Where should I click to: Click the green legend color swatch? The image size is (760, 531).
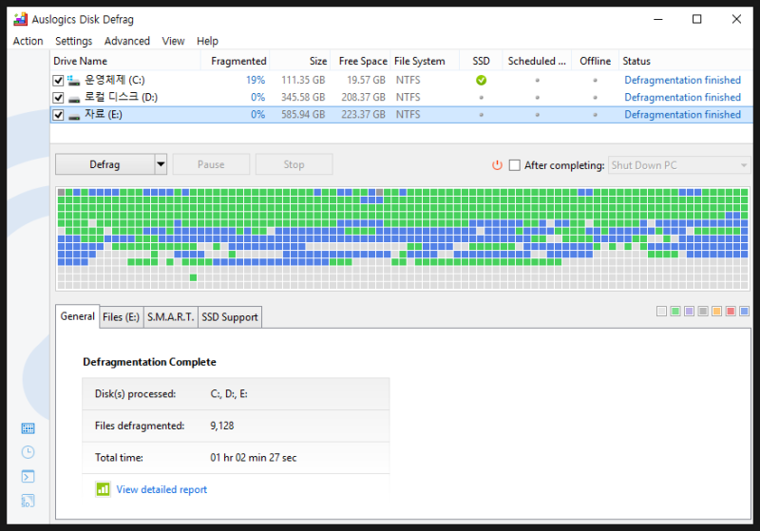pyautogui.click(x=675, y=311)
